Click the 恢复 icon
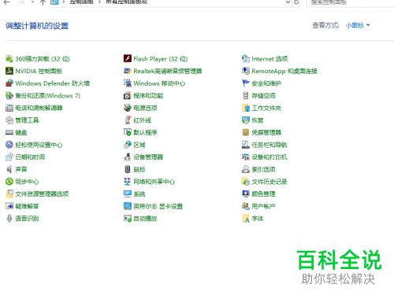The height and width of the screenshot is (295, 394). [x=246, y=120]
